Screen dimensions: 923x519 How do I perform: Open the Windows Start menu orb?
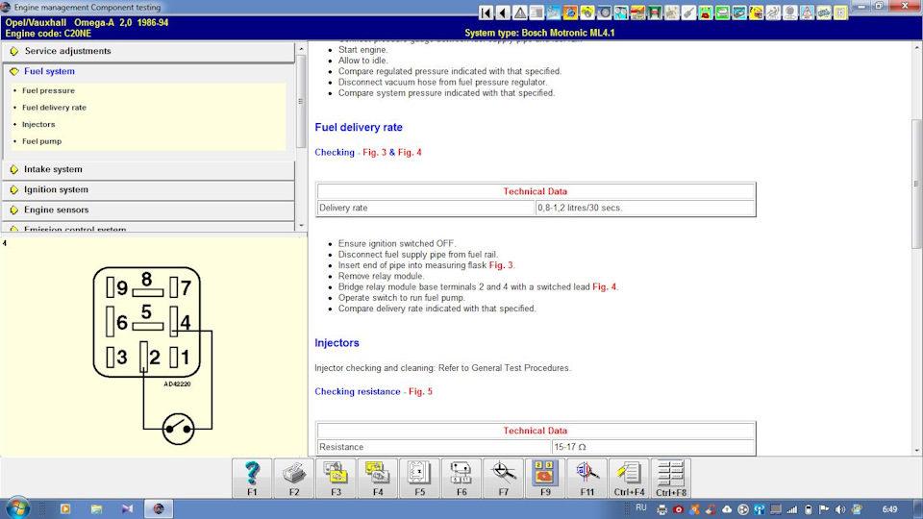17,508
